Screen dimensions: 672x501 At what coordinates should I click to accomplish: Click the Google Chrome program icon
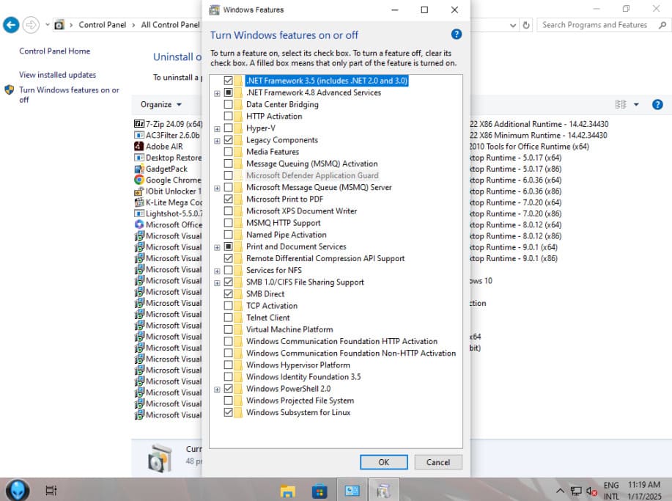point(139,180)
